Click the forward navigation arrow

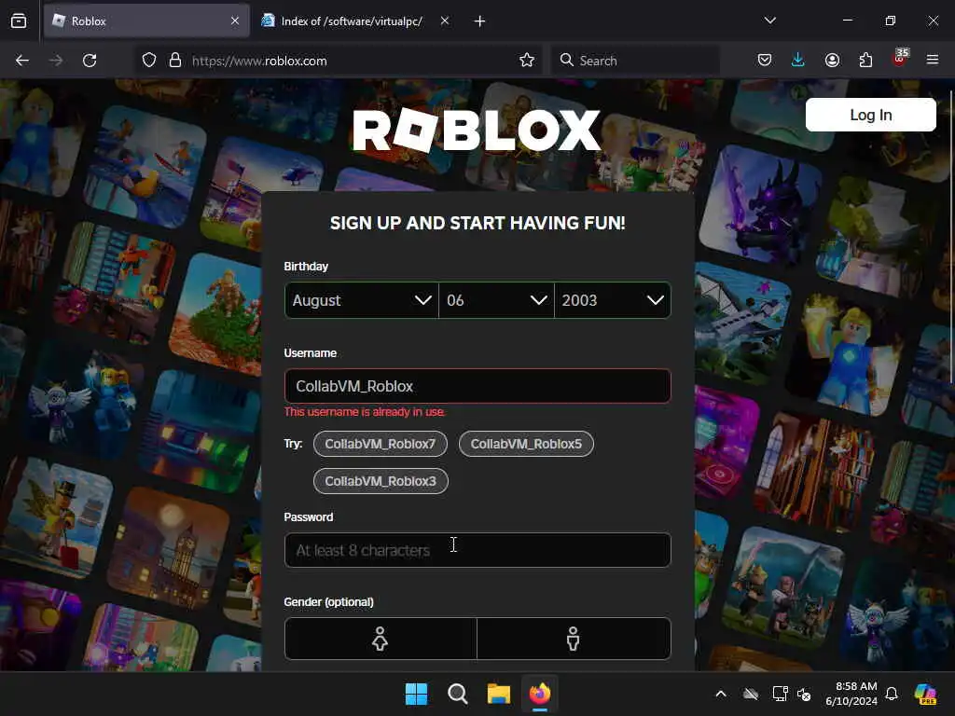click(56, 61)
